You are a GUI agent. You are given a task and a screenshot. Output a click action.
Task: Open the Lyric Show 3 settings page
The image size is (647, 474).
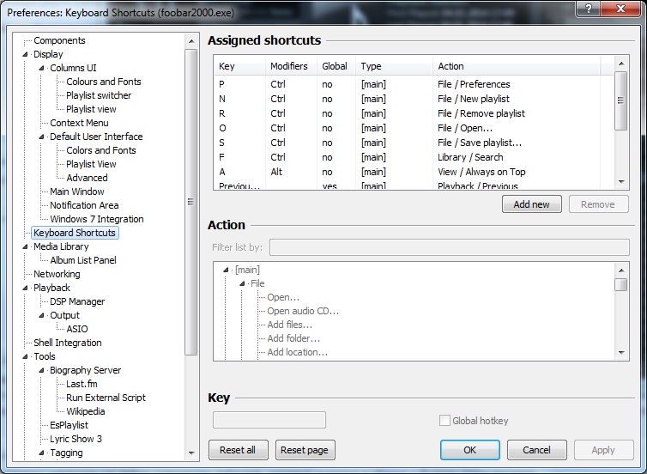click(76, 439)
